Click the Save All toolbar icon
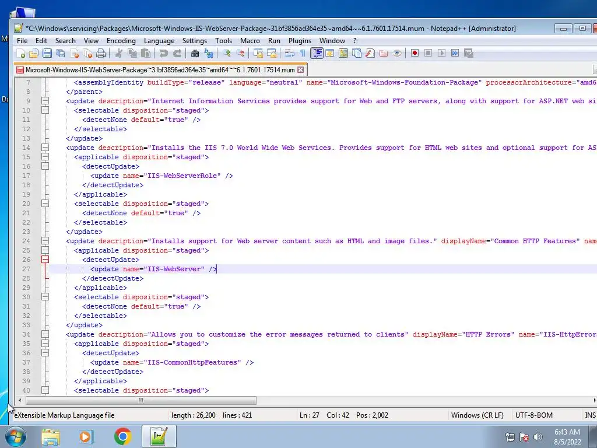 [61, 53]
